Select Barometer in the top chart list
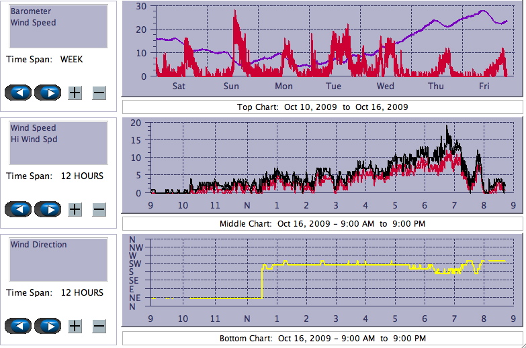 click(x=30, y=11)
